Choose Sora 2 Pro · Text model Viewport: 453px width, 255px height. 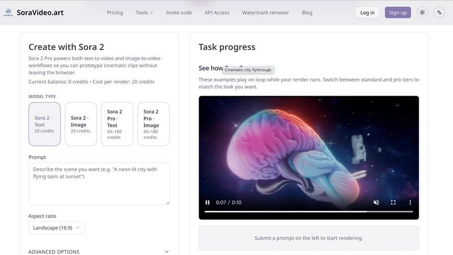coord(117,124)
